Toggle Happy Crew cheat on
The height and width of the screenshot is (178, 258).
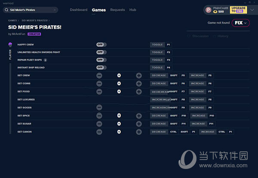[101, 44]
